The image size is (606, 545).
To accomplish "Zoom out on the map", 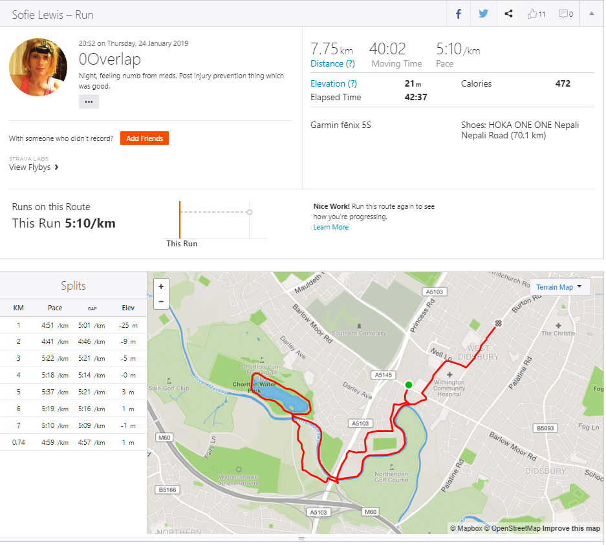I will pos(161,301).
